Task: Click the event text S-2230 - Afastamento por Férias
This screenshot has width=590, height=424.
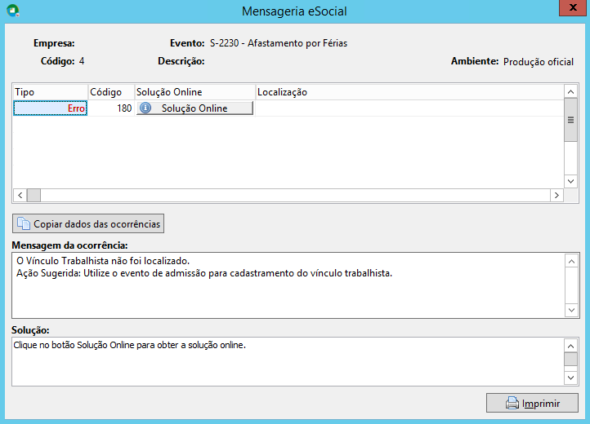Action: pos(279,43)
